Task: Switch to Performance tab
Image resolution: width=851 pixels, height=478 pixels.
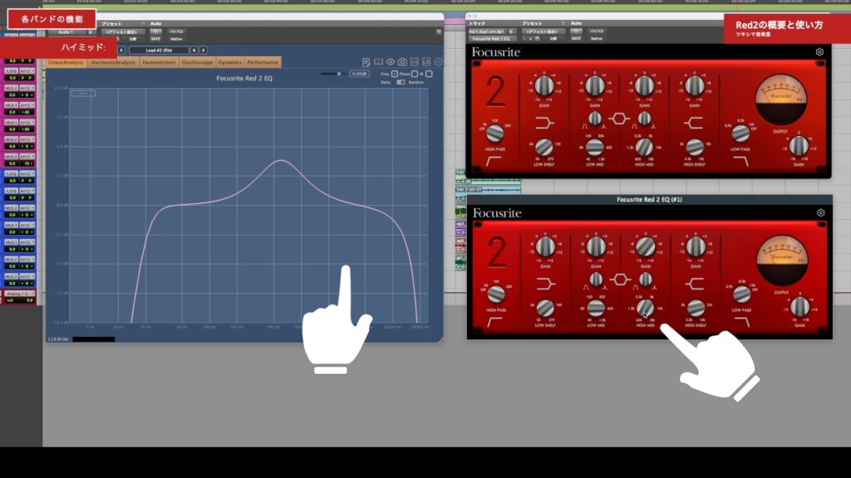Action: tap(263, 62)
